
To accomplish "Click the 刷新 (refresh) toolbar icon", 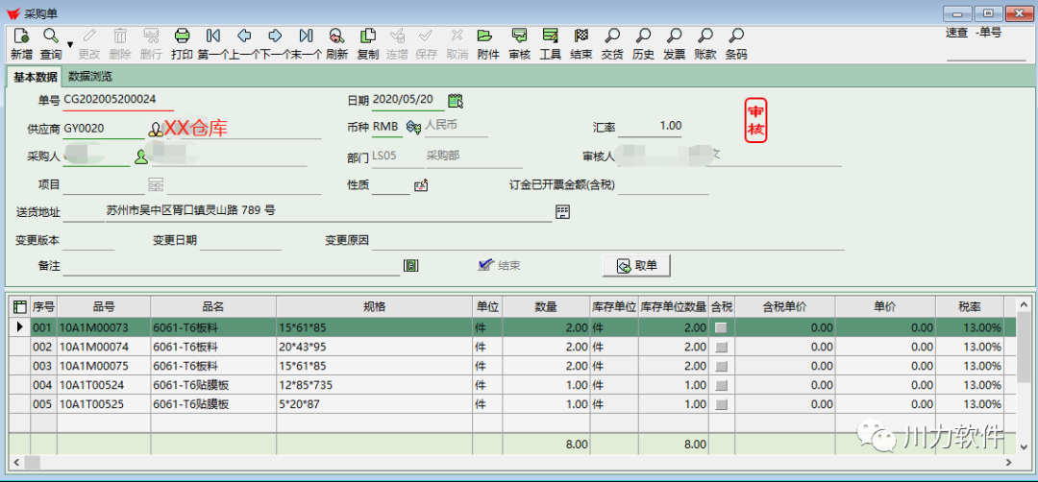I will coord(336,42).
